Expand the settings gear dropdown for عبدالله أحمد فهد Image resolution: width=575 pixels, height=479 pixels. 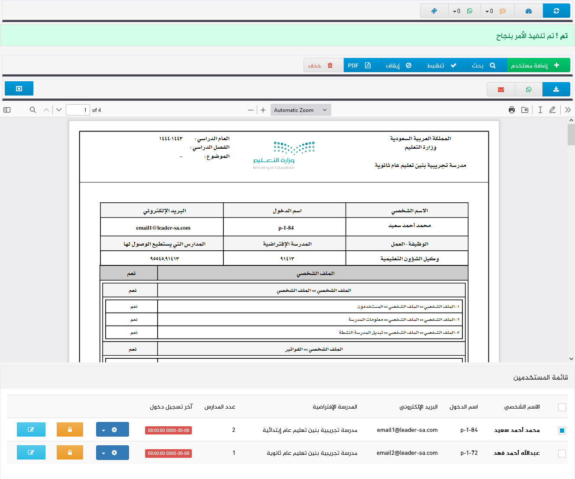(x=112, y=453)
